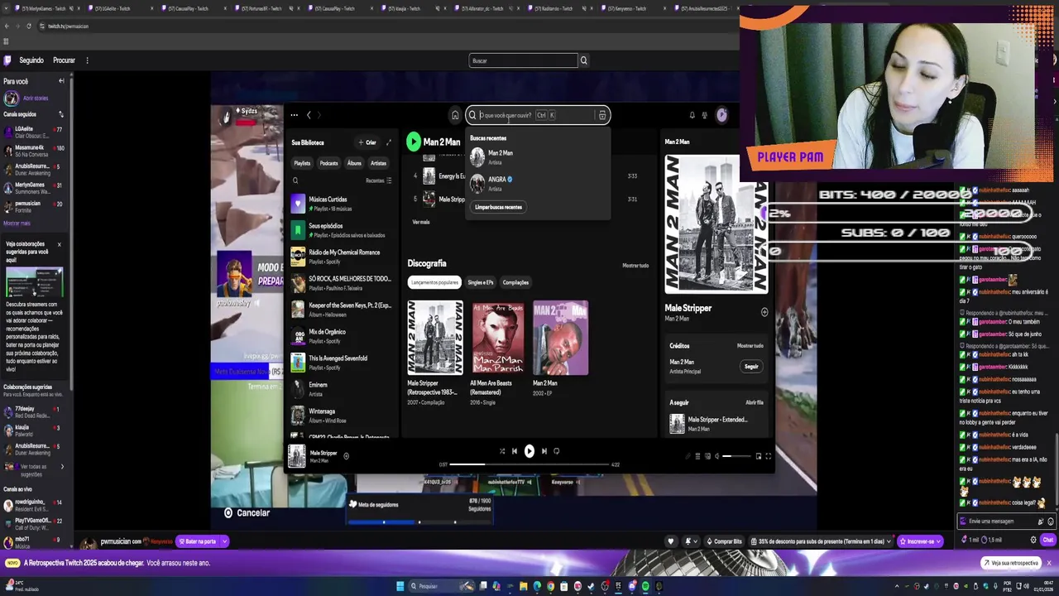Image resolution: width=1059 pixels, height=596 pixels.
Task: Open Windows Start menu
Action: (400, 586)
